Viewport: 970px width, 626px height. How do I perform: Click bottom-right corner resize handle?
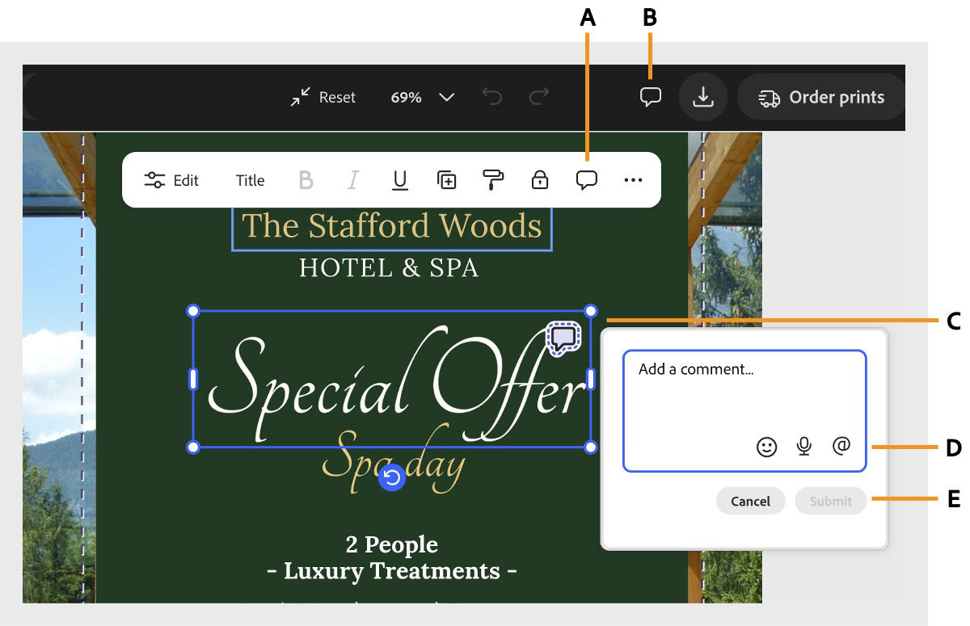point(591,447)
